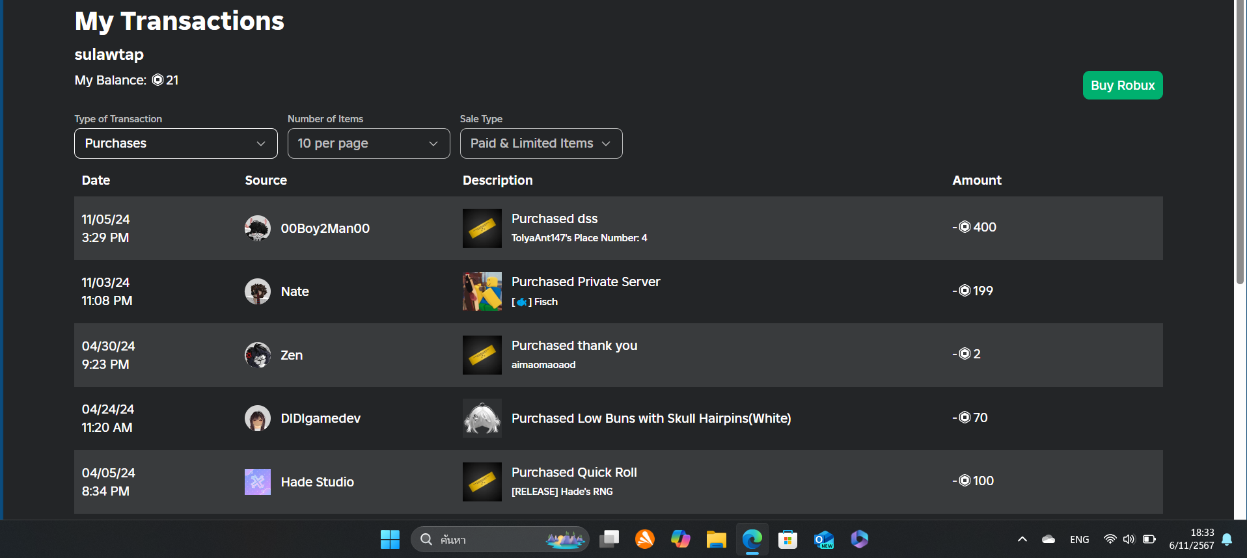Click the "Purchased thank you" description
Screen dimensions: 1247x558
[x=575, y=345]
